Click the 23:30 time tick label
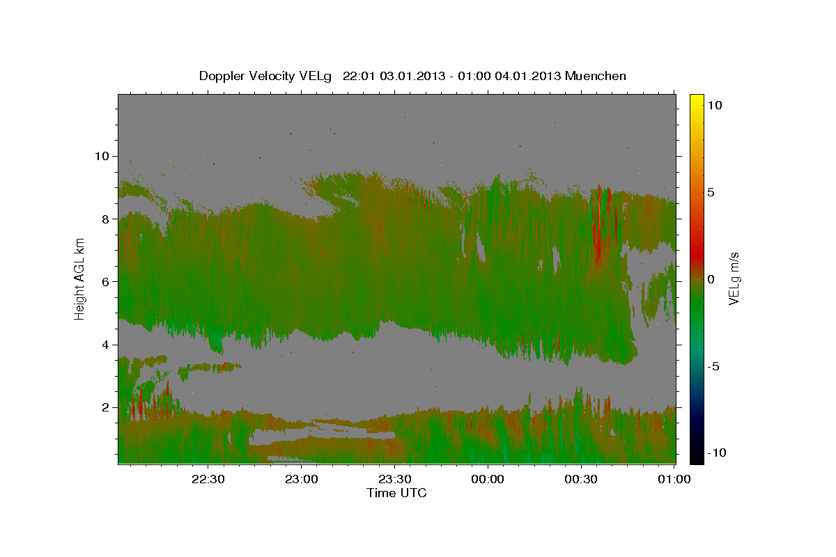The image size is (836, 557). (394, 479)
